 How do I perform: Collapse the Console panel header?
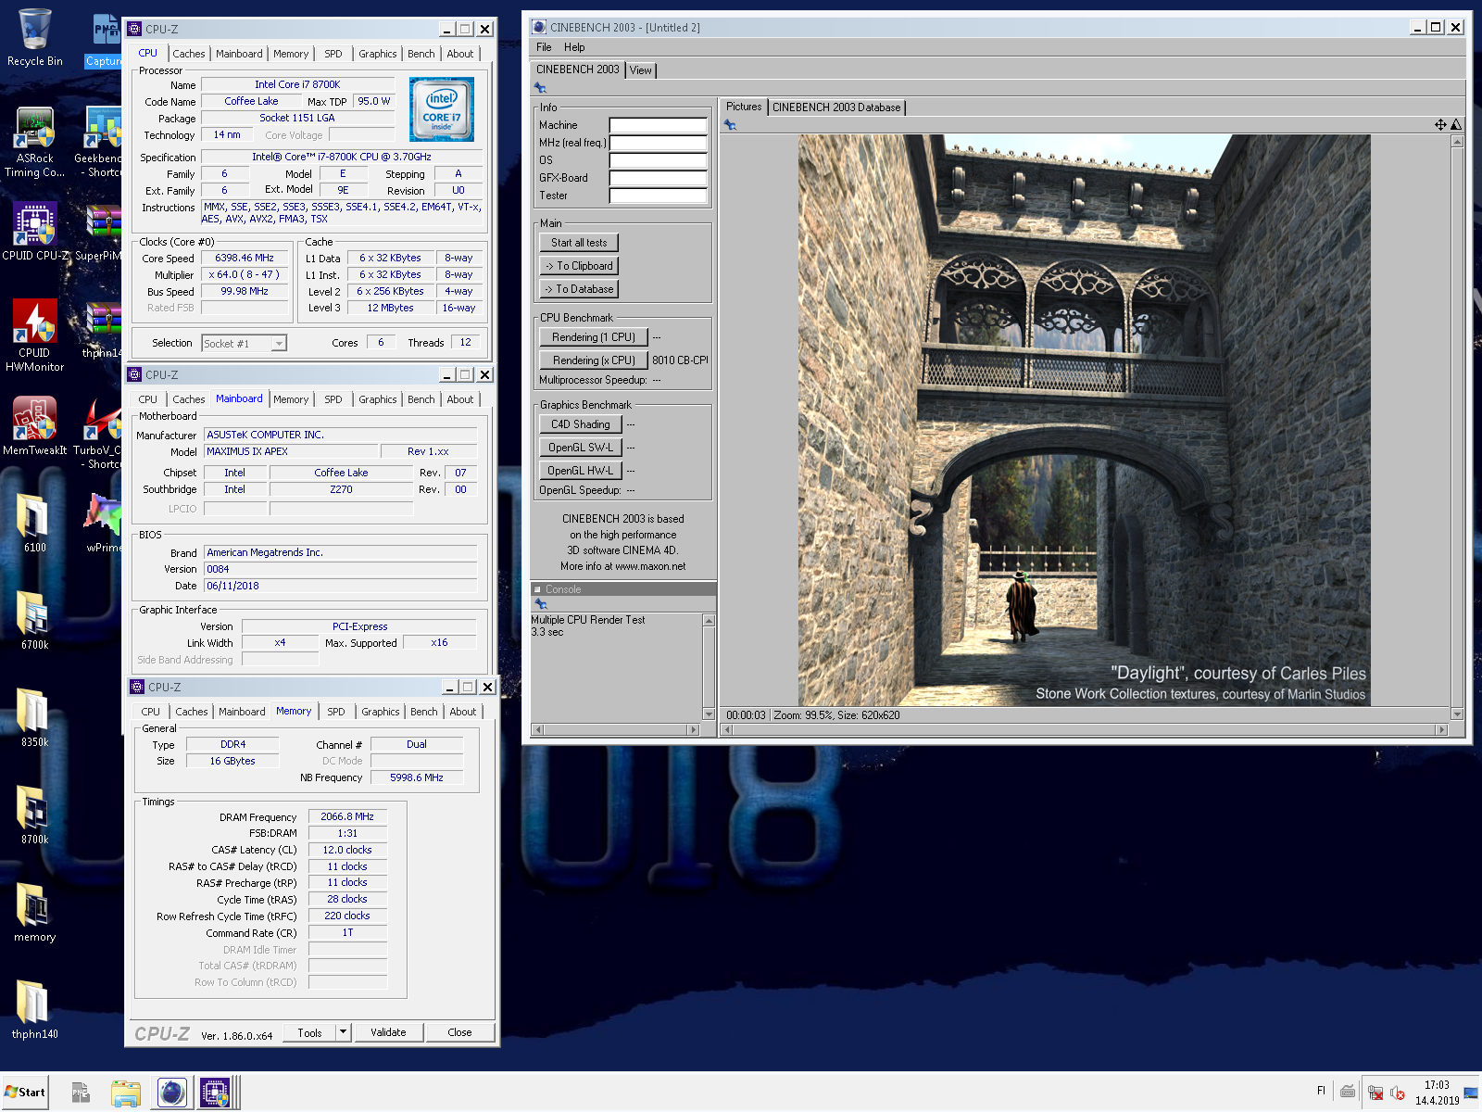pyautogui.click(x=537, y=589)
